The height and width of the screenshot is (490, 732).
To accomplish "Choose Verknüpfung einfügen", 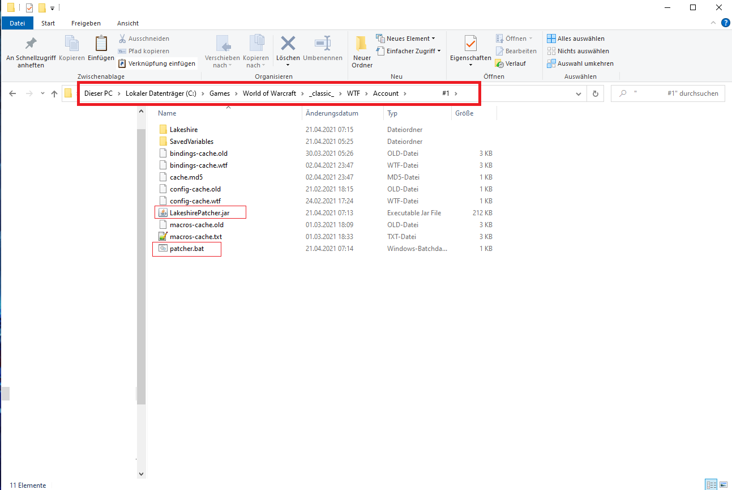I will [x=157, y=63].
